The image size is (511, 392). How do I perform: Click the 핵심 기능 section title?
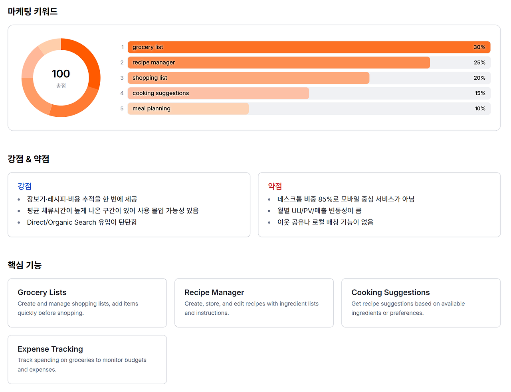[x=25, y=265]
